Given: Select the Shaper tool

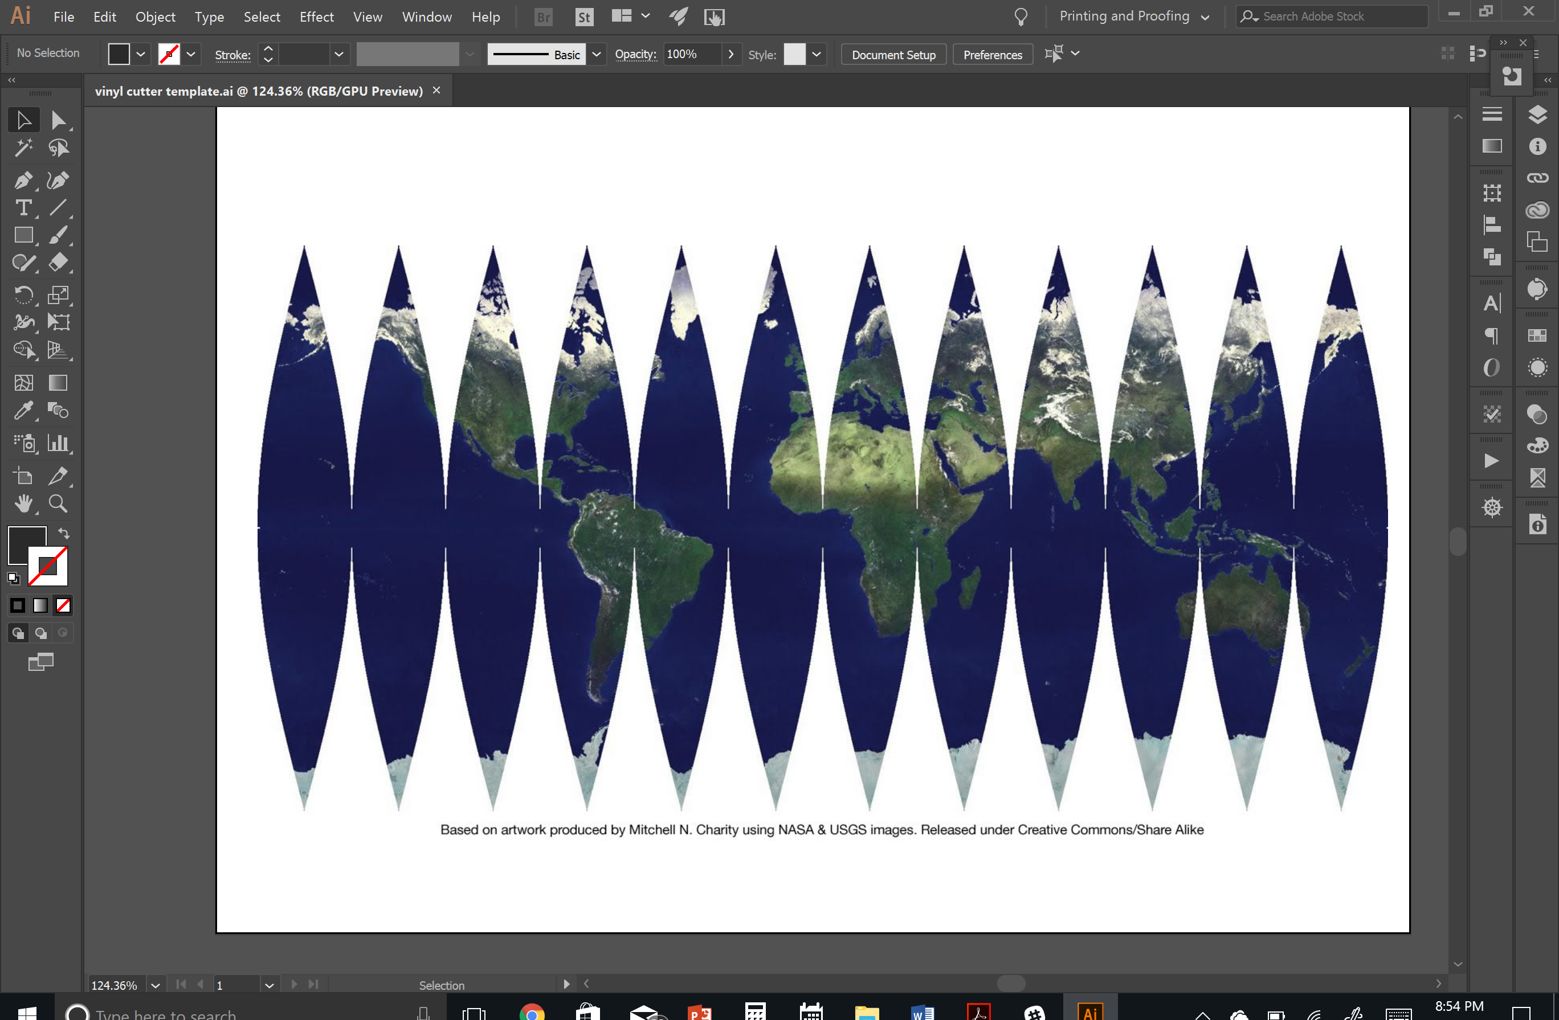Looking at the screenshot, I should tap(23, 263).
